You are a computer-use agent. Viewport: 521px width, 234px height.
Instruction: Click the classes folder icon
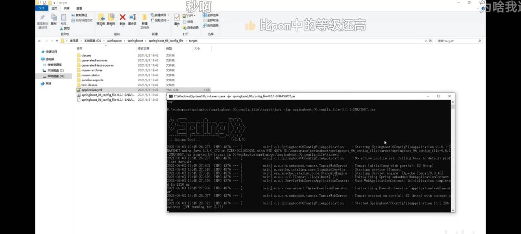(x=79, y=55)
